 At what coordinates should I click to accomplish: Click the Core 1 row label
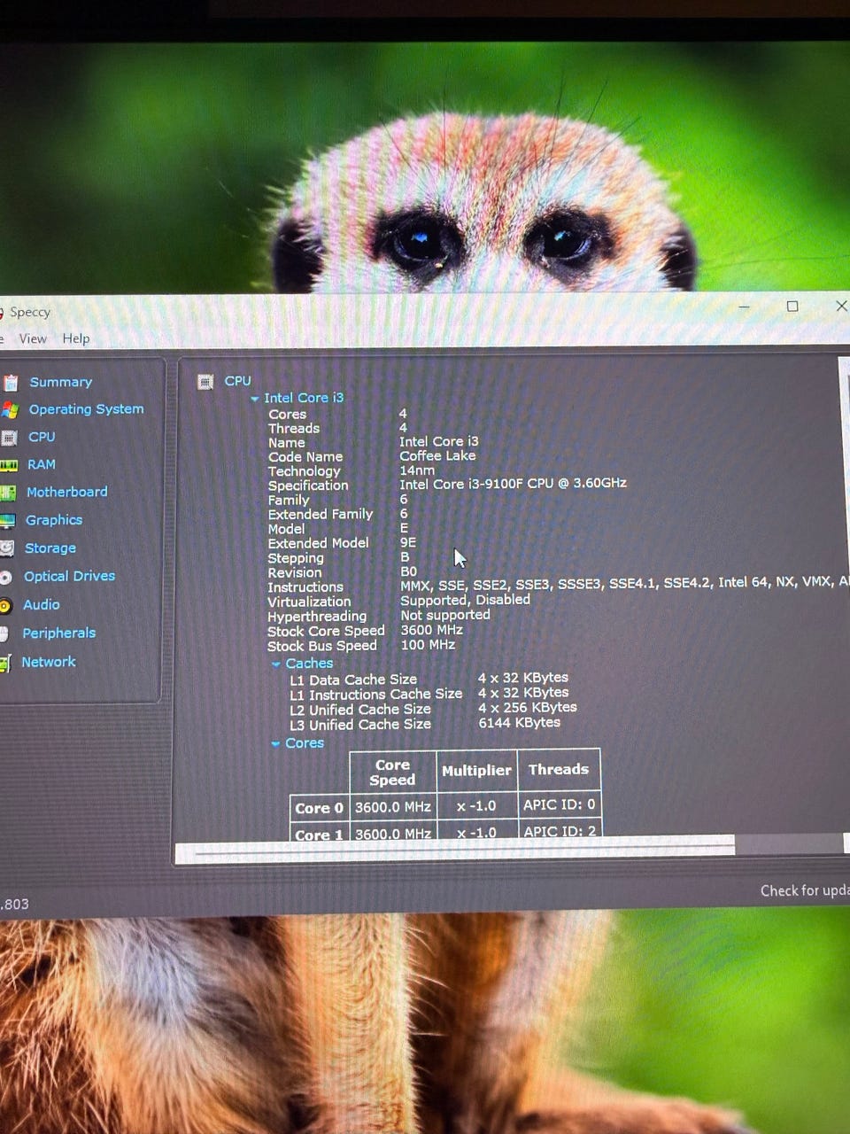point(319,835)
